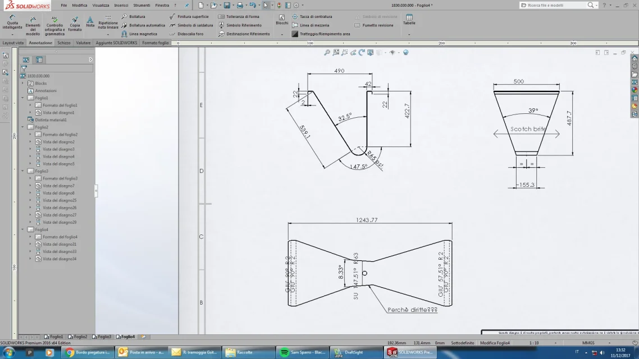639x359 pixels.
Task: Insert a Nota annotation
Action: 90,22
